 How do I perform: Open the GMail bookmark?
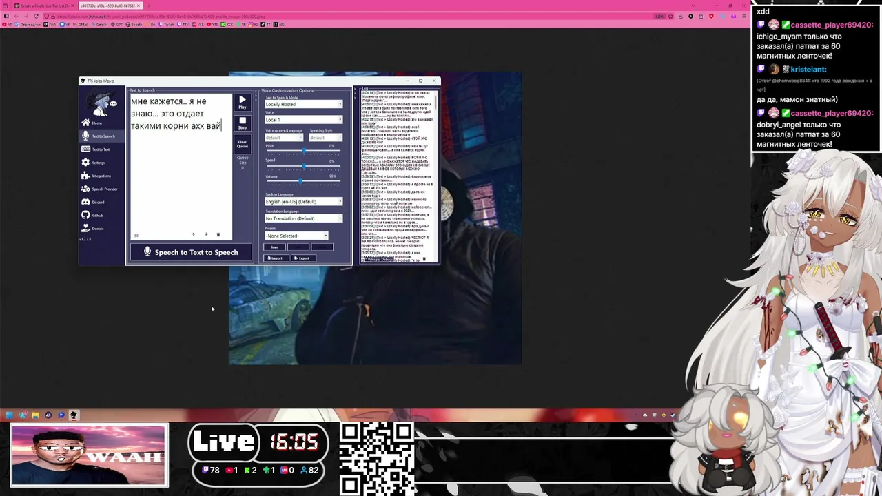(x=81, y=24)
